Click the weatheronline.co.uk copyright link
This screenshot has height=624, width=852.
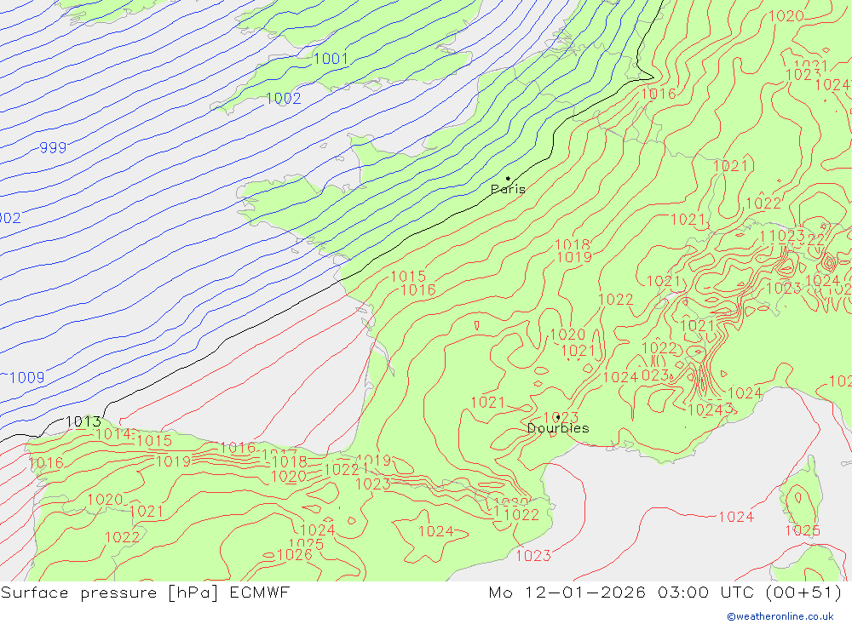780,616
